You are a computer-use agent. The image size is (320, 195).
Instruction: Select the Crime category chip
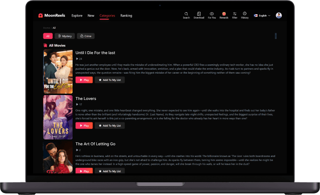click(x=86, y=36)
